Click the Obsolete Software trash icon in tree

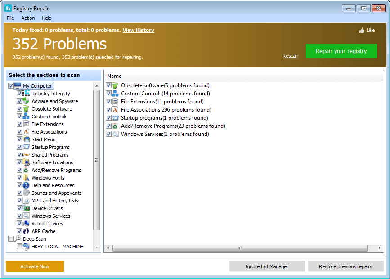pyautogui.click(x=26, y=109)
